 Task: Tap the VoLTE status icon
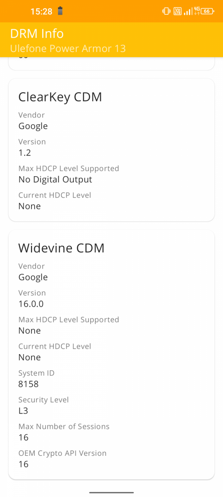[178, 11]
